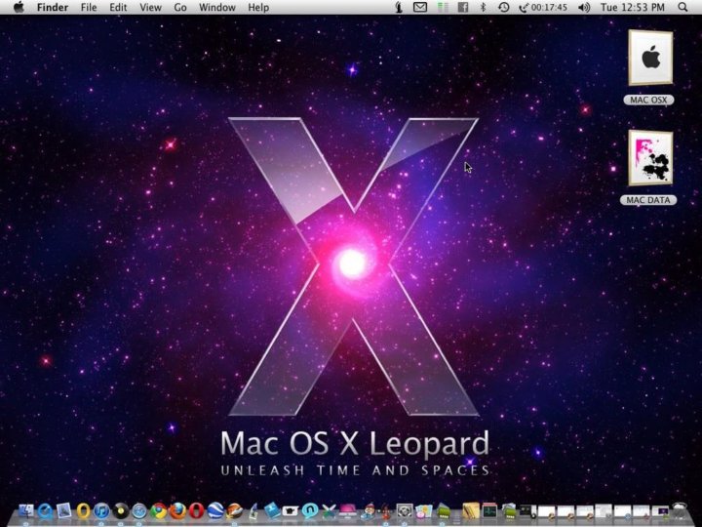Open the crossed tools X app in dock
The height and width of the screenshot is (527, 702).
point(330,510)
